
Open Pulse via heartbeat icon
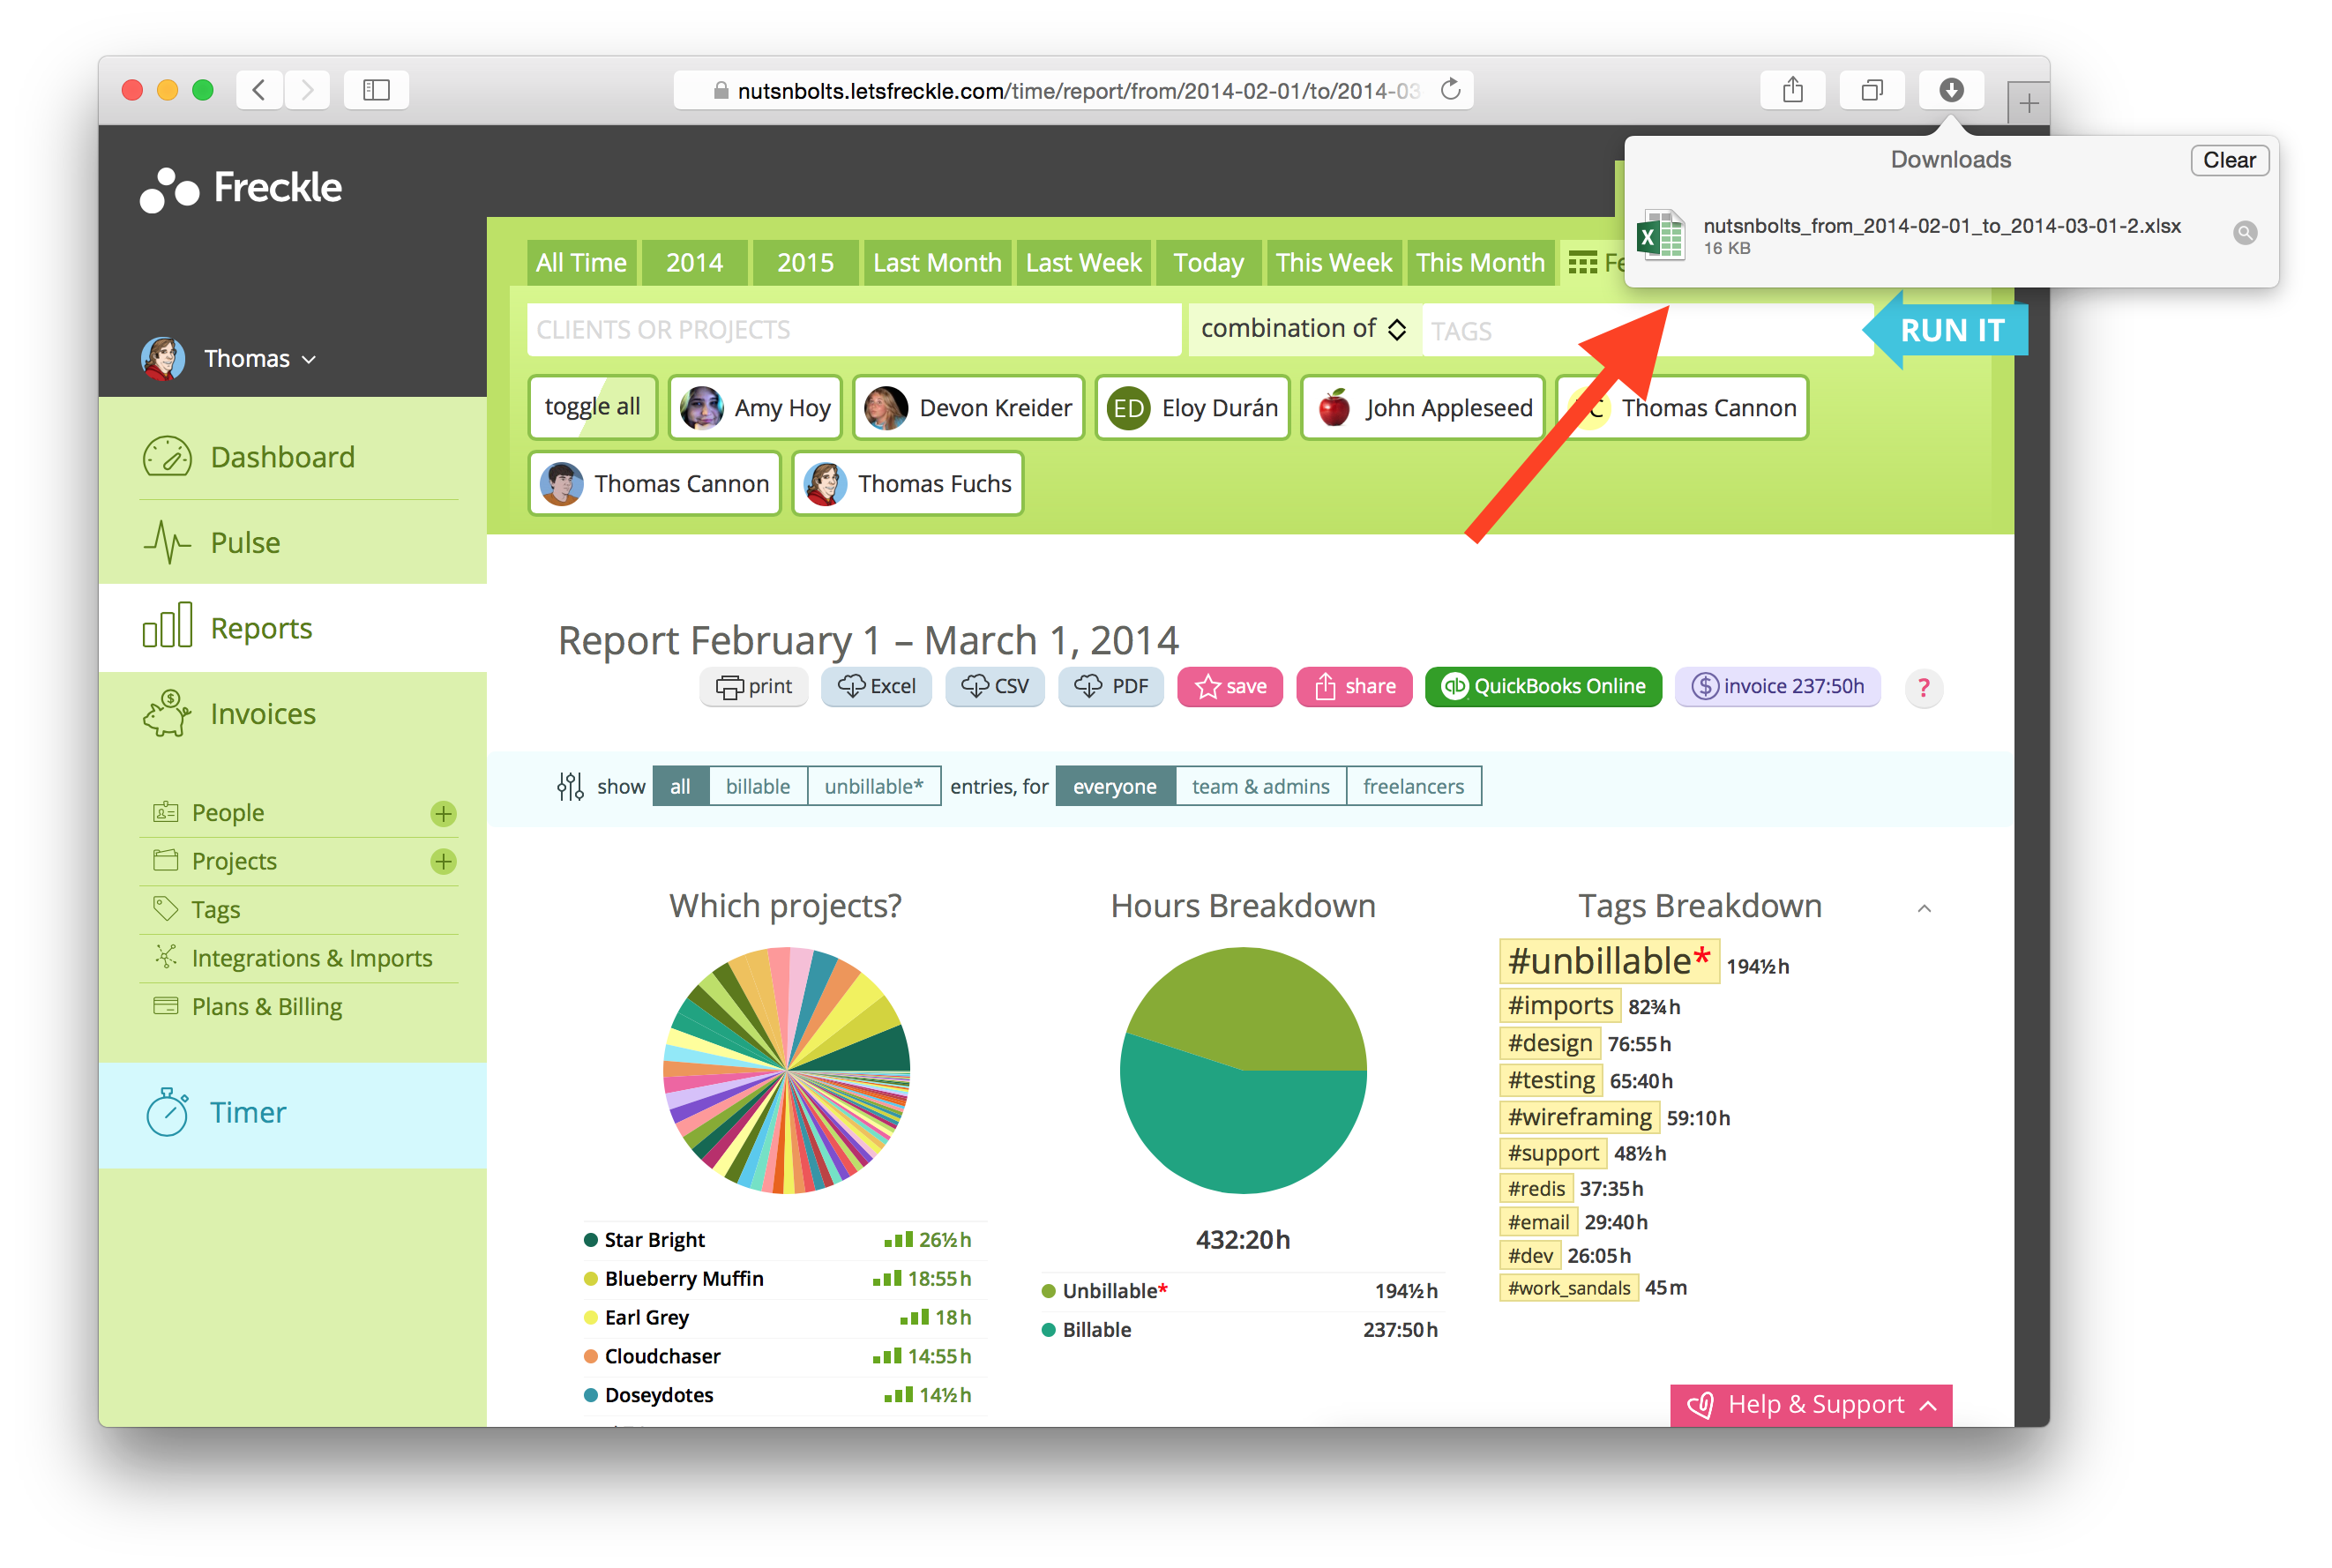click(166, 542)
